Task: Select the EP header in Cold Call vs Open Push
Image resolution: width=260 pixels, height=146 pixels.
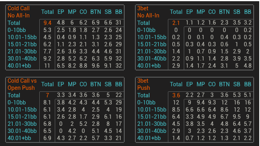Action: [61, 84]
